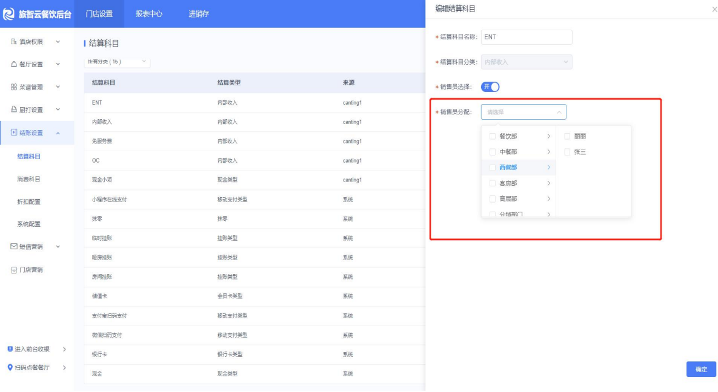This screenshot has width=718, height=392.
Task: Expand the 厨打设置 menu chevron
Action: click(x=58, y=109)
